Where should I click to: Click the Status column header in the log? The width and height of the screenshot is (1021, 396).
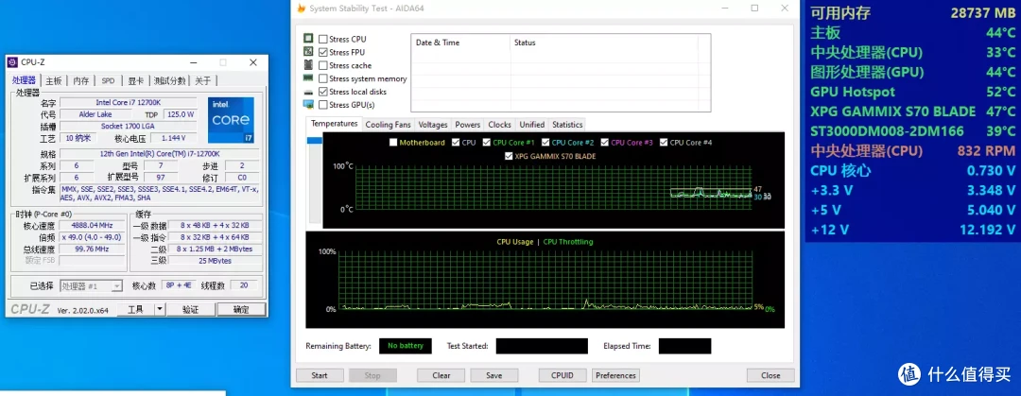[x=604, y=43]
